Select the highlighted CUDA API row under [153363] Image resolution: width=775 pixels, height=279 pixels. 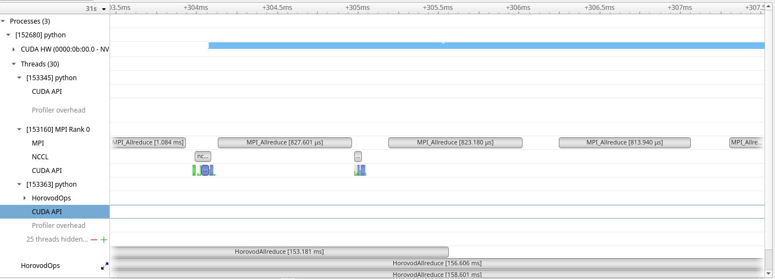pos(55,211)
